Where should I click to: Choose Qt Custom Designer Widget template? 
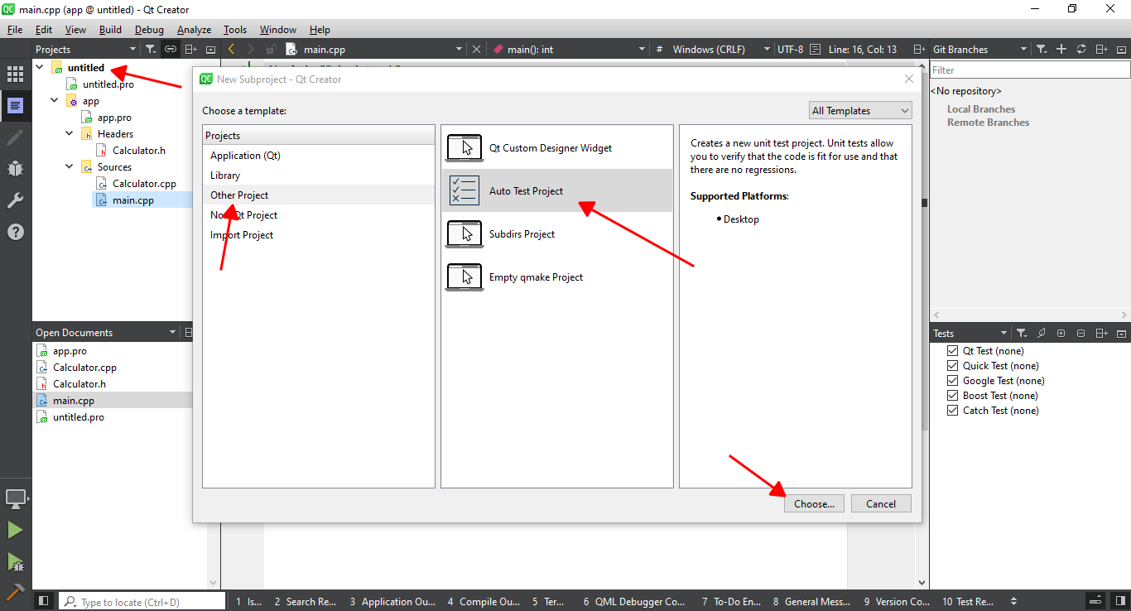tap(557, 148)
